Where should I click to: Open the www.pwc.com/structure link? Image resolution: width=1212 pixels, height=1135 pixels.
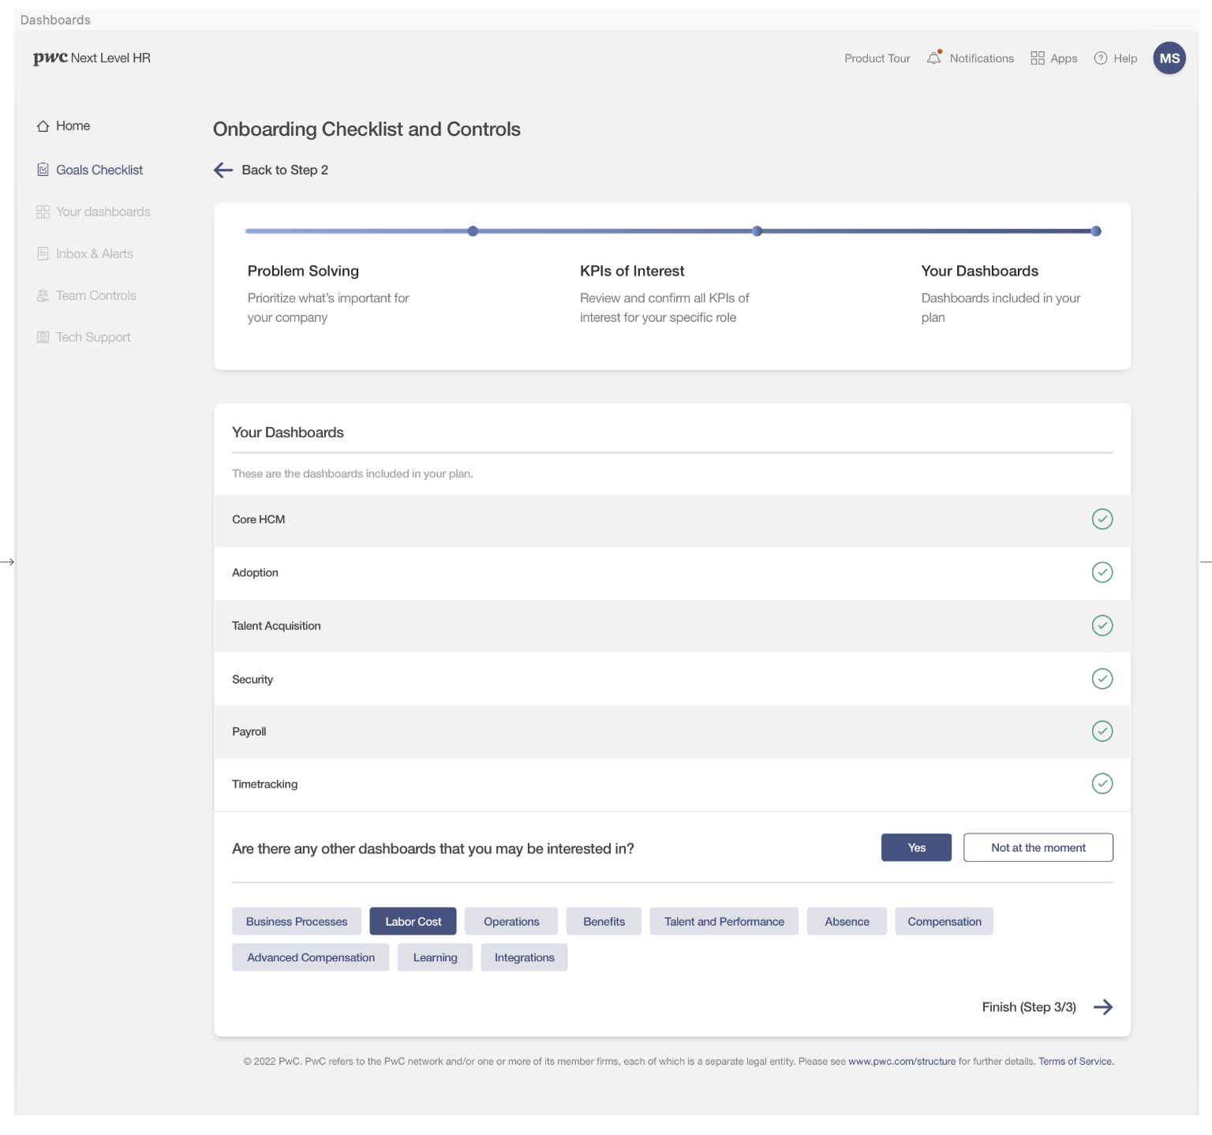tap(902, 1062)
